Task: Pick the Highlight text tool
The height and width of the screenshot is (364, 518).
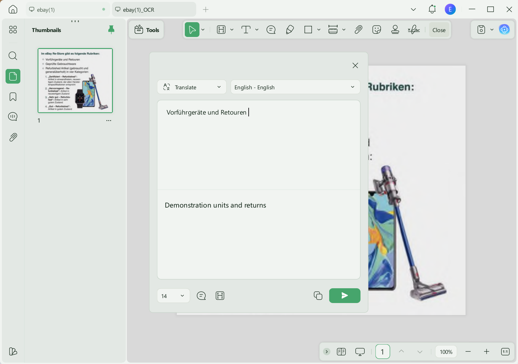Action: [221, 30]
